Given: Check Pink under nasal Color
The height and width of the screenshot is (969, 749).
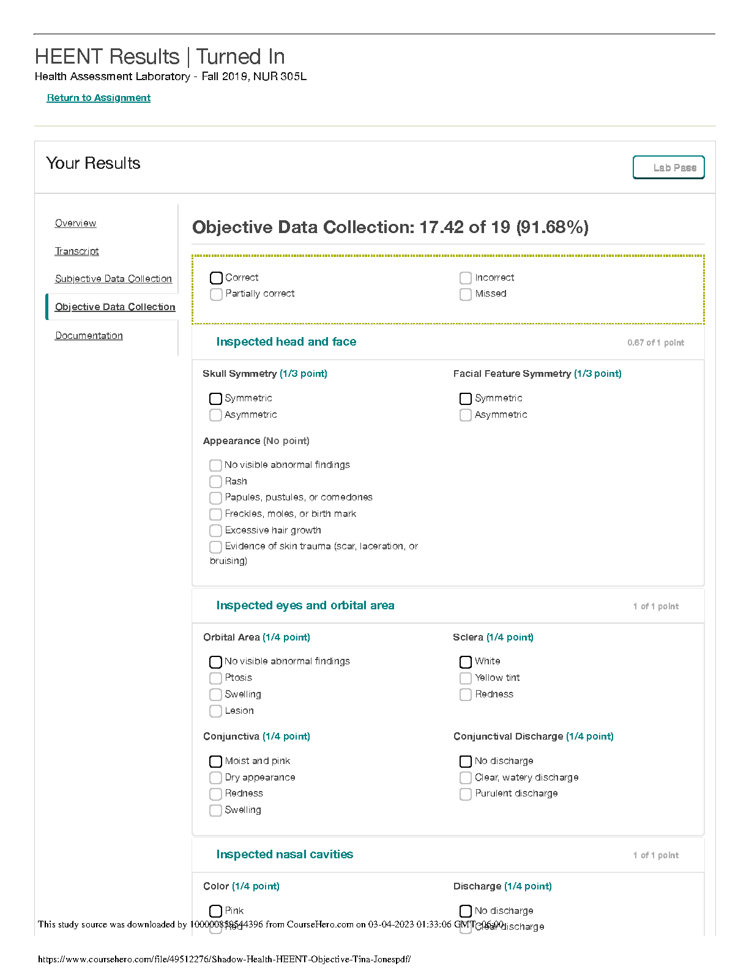Looking at the screenshot, I should (215, 911).
